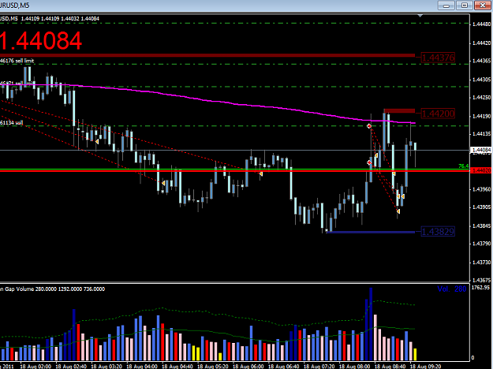Viewport: 493px width, 369px height.
Task: Click the '61134 sell' order label
Action: [x=12, y=122]
